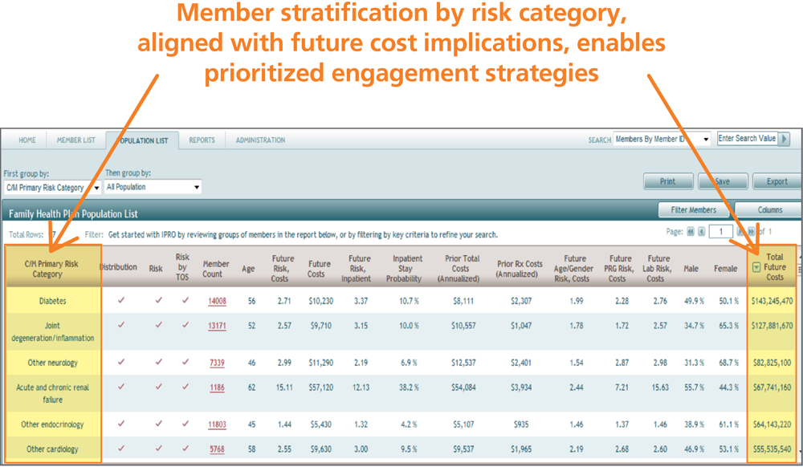Go to the previous results page

coord(700,233)
